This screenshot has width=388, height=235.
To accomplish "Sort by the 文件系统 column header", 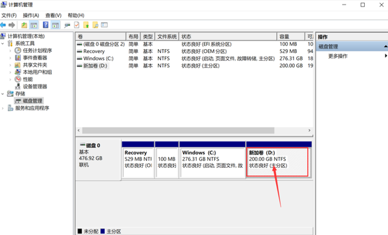I will [167, 37].
